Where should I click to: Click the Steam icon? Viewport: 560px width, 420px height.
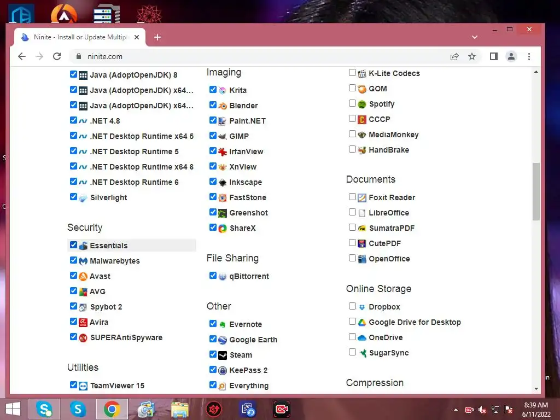[x=223, y=355]
